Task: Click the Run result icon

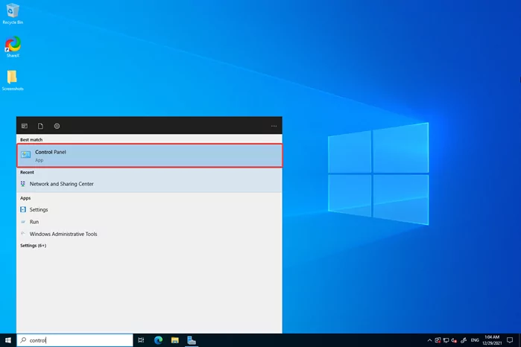Action: [23, 222]
